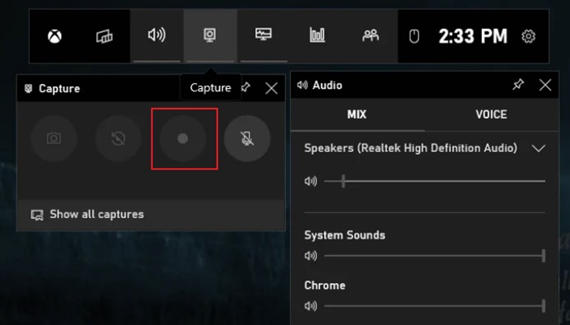The width and height of the screenshot is (570, 325).
Task: Click the System Sounds label
Action: tap(344, 235)
